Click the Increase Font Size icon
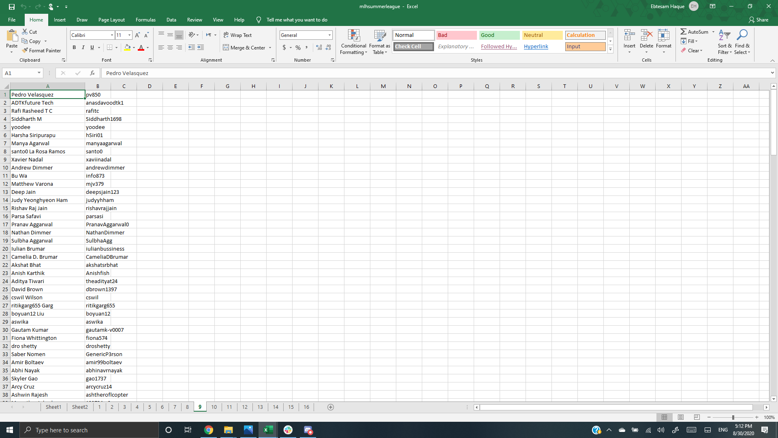 [137, 35]
